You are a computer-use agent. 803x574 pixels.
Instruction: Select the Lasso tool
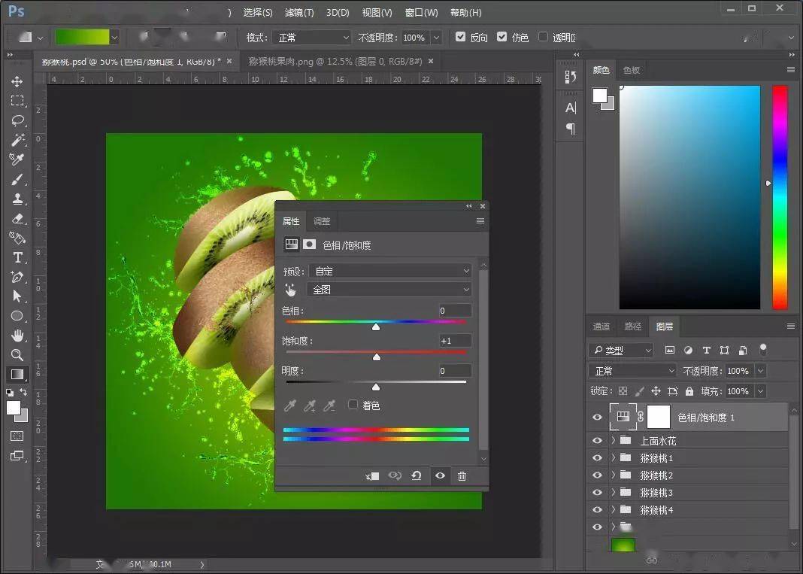coord(17,120)
